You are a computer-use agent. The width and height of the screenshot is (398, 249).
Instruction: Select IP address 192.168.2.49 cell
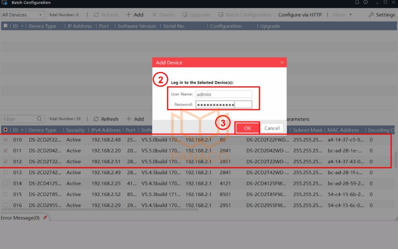[x=106, y=172]
